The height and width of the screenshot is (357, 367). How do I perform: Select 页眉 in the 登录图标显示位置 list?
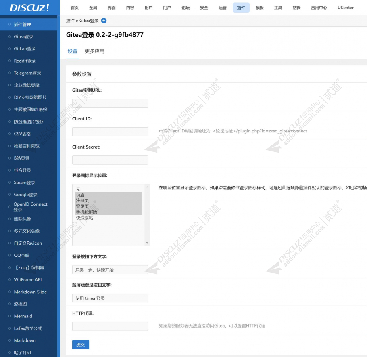point(108,195)
